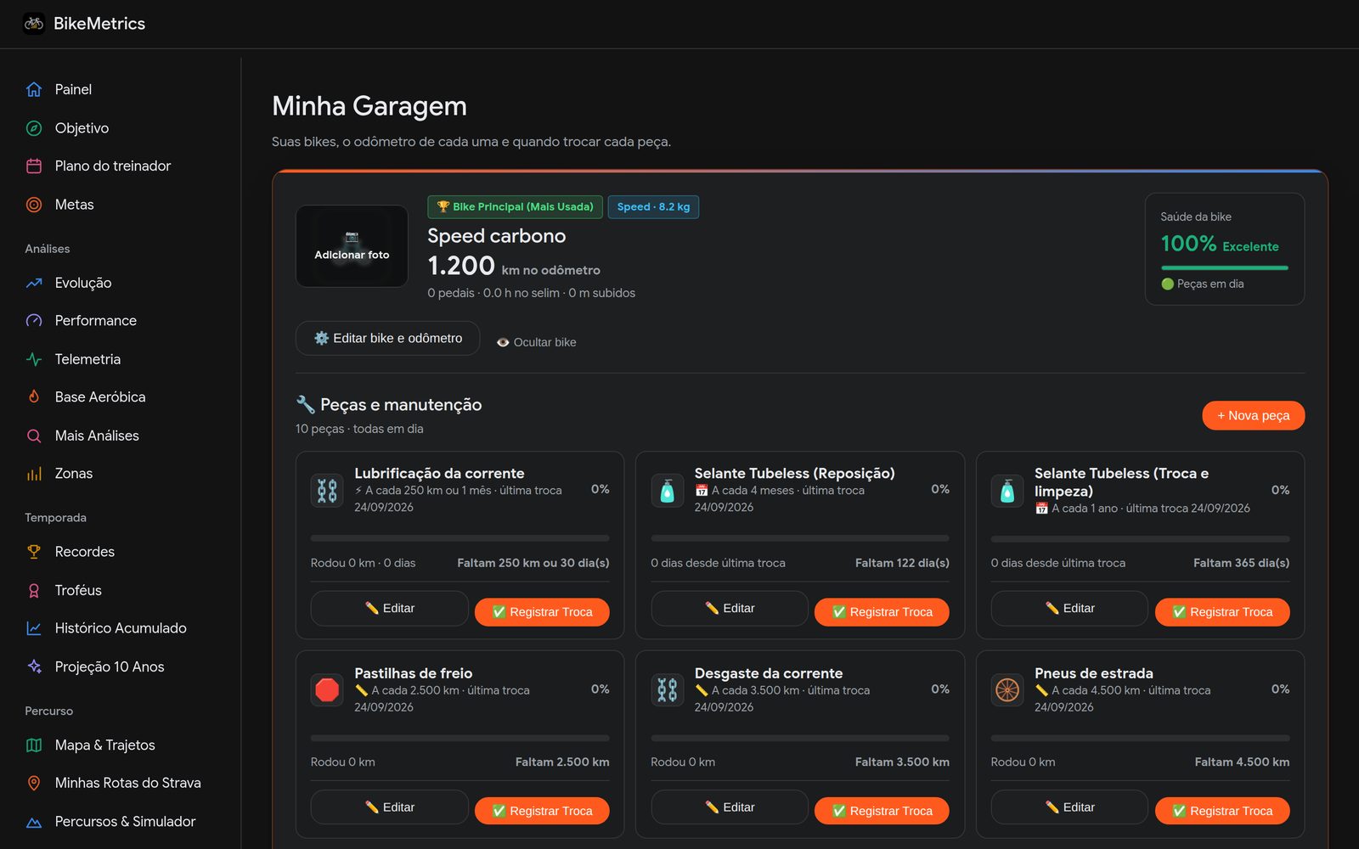Click the Recordes trophy icon
1359x849 pixels.
34,552
